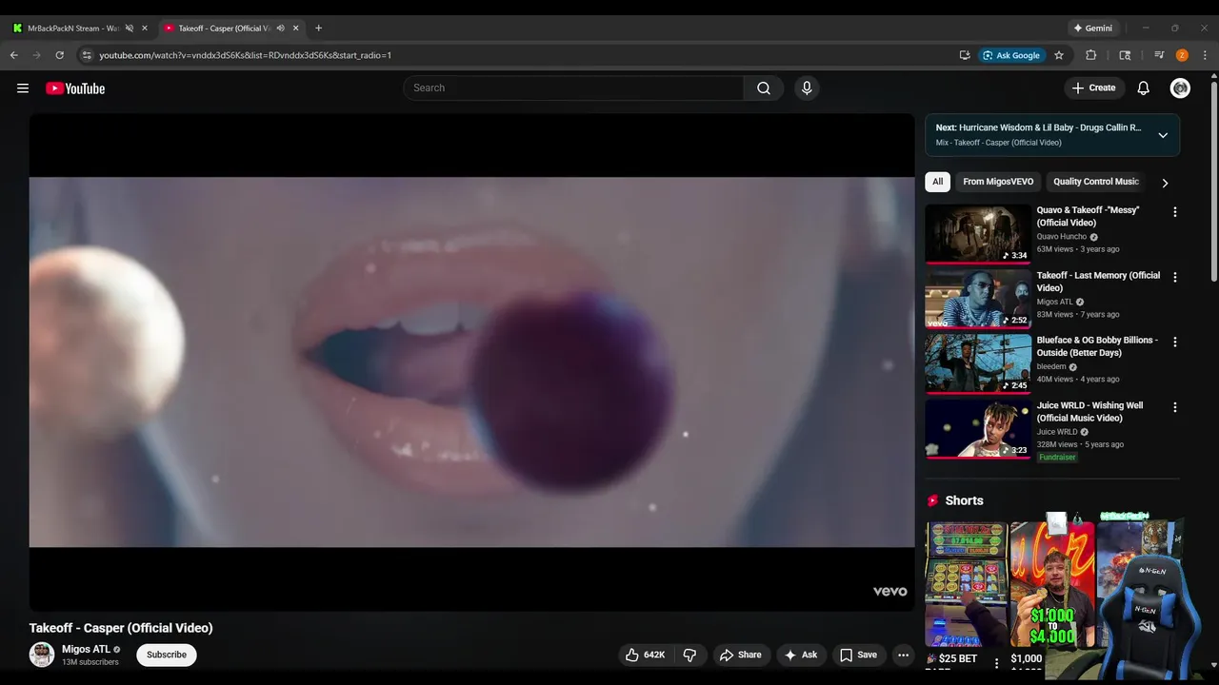Open the YouTube guide hamburger menu
Image resolution: width=1219 pixels, height=685 pixels.
tap(23, 88)
